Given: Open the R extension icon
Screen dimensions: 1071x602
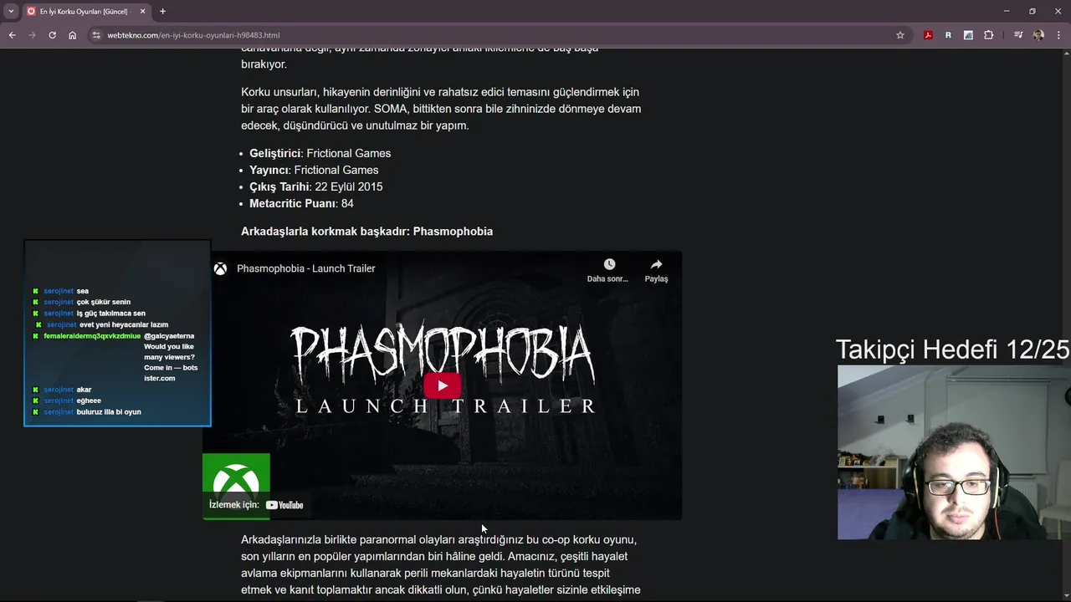Looking at the screenshot, I should click(948, 35).
